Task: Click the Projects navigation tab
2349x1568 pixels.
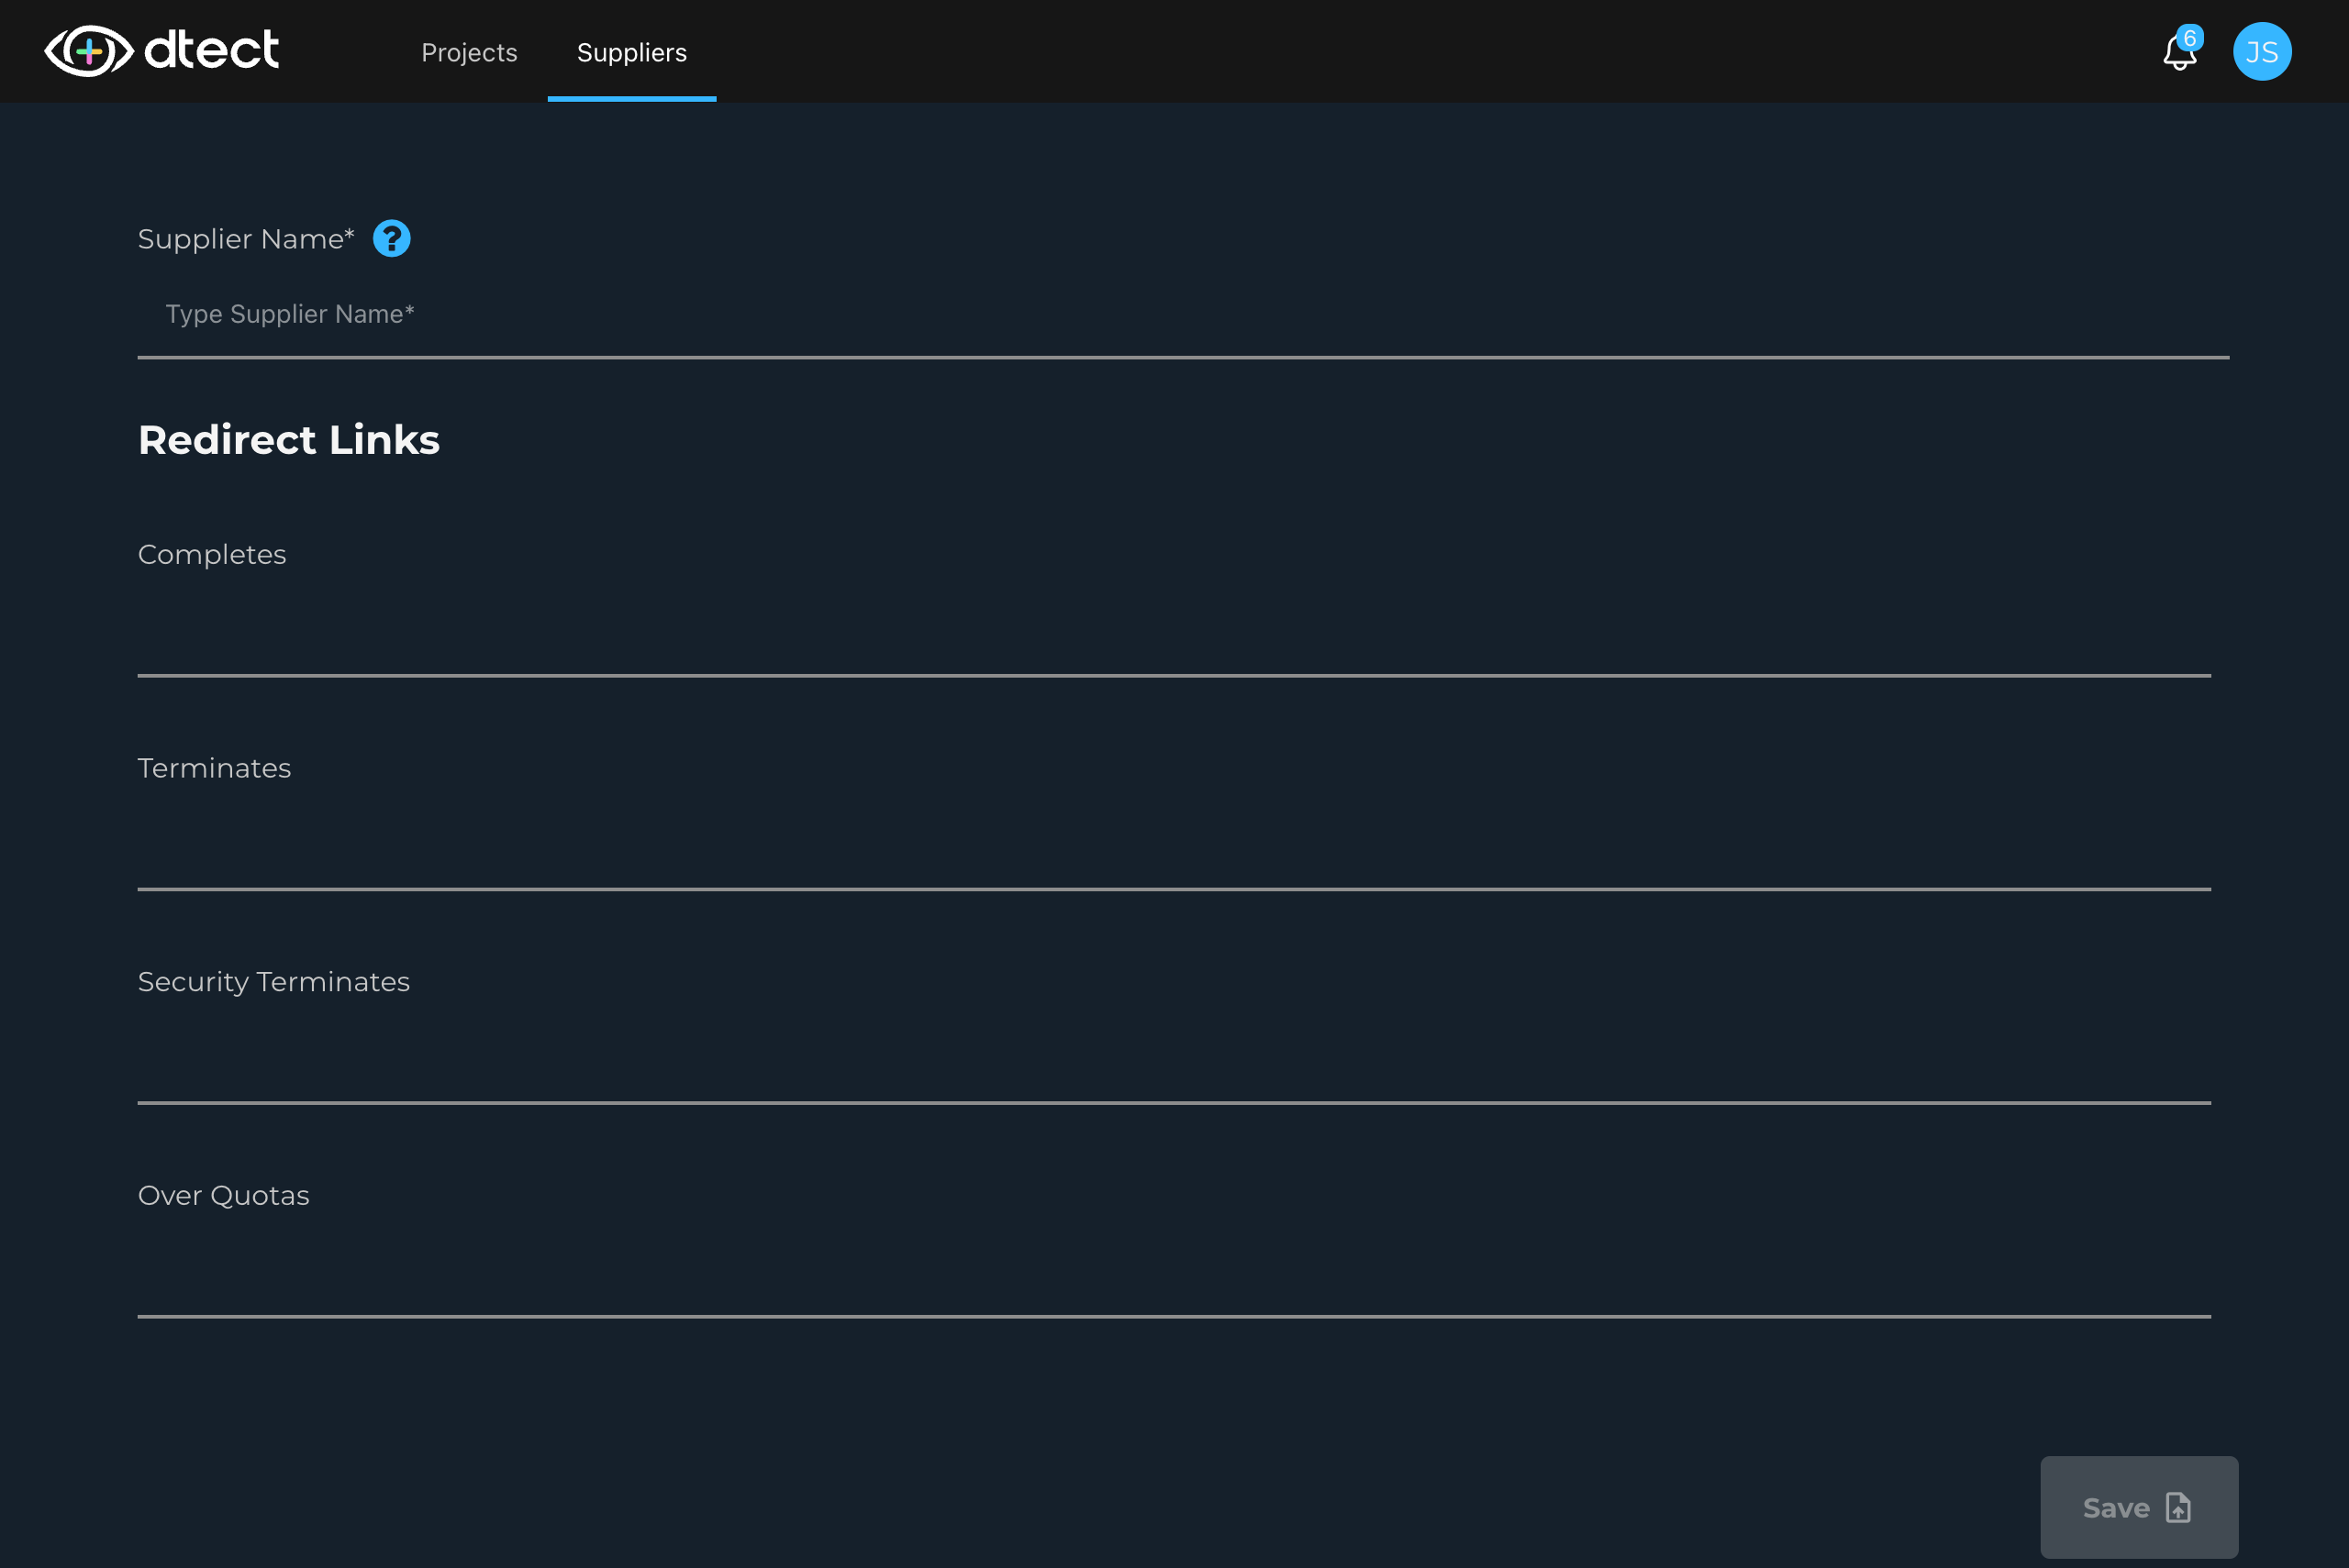Action: (x=469, y=50)
